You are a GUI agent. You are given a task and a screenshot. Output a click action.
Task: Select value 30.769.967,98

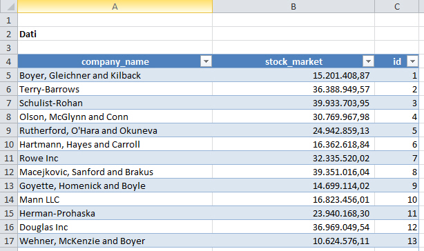click(293, 117)
